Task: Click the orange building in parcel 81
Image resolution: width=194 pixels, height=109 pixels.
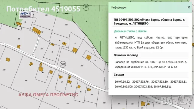Action: (x=75, y=50)
